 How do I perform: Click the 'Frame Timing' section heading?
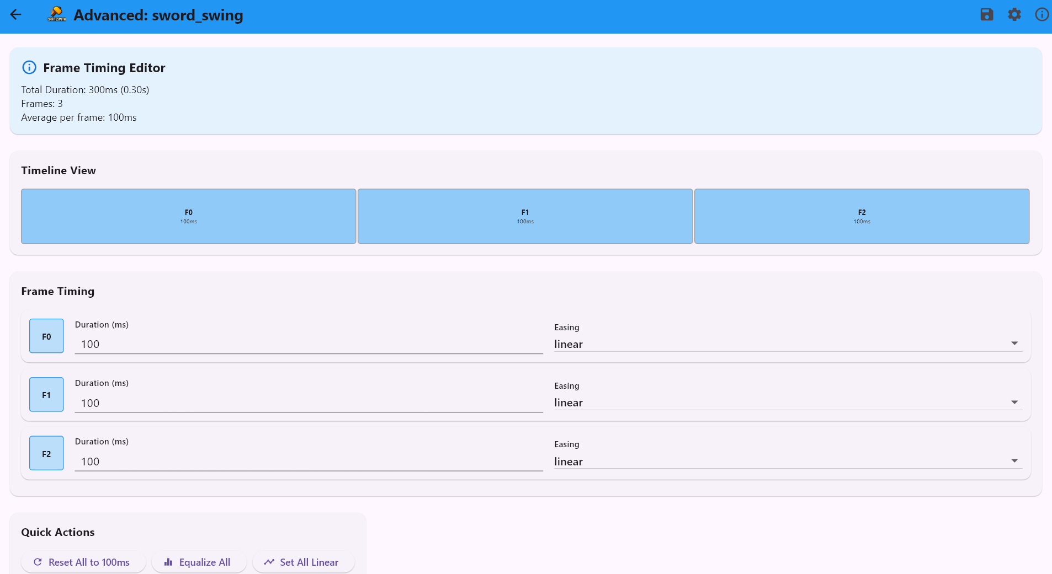[x=58, y=291]
